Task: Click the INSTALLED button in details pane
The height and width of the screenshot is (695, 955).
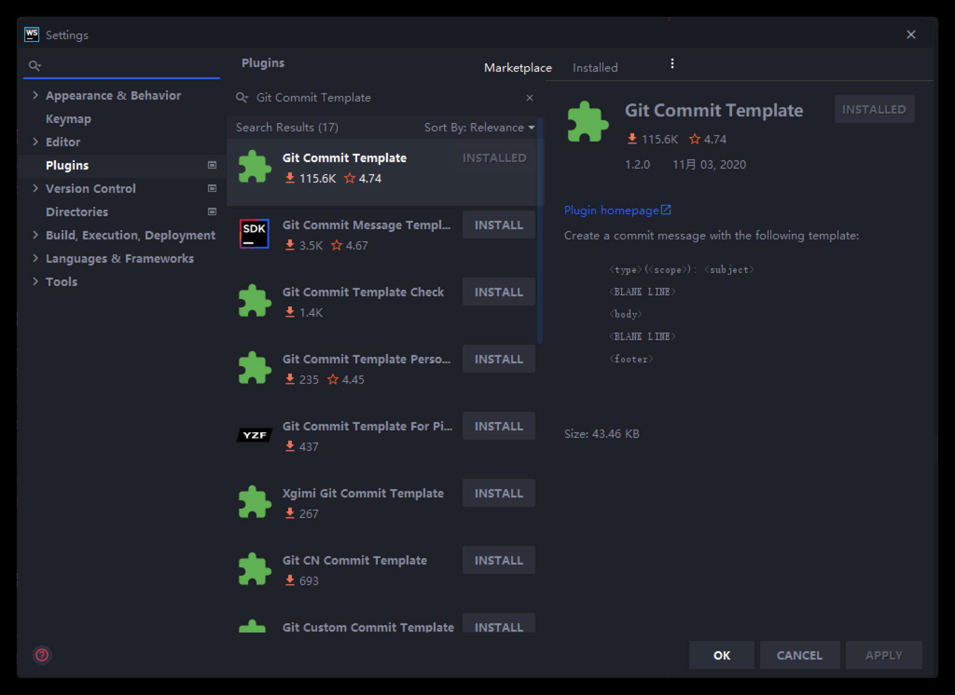Action: coord(874,109)
